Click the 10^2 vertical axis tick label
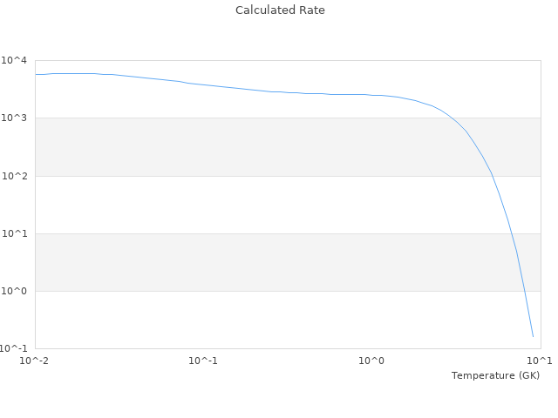Image resolution: width=558 pixels, height=418 pixels. point(14,176)
